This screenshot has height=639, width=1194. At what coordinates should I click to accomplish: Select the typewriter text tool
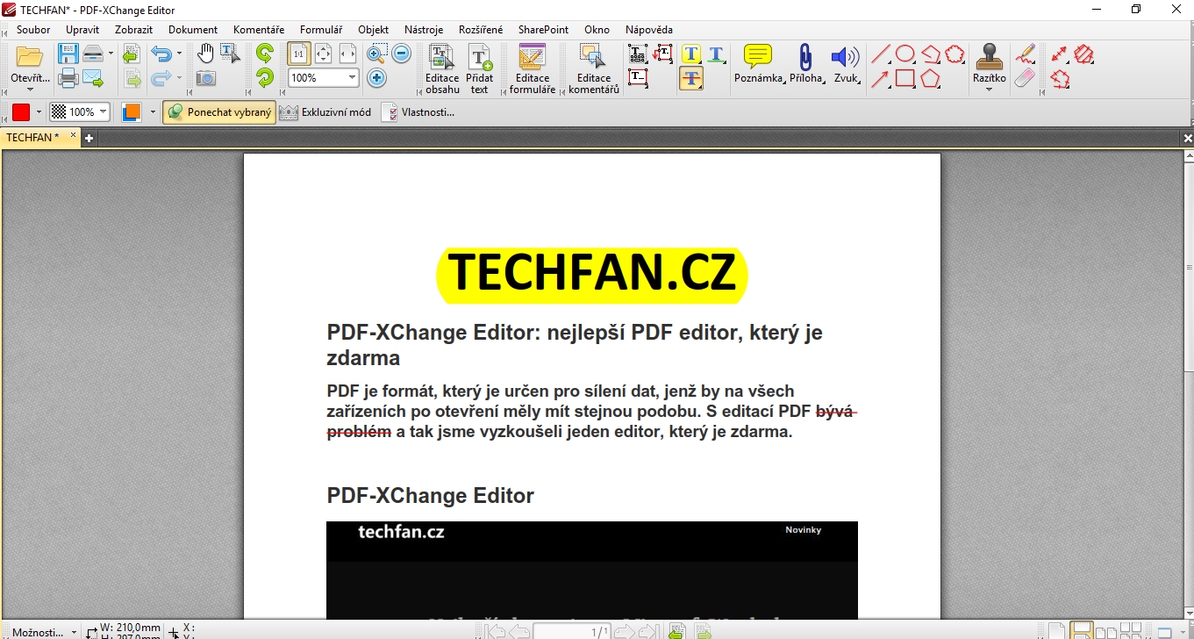click(638, 54)
